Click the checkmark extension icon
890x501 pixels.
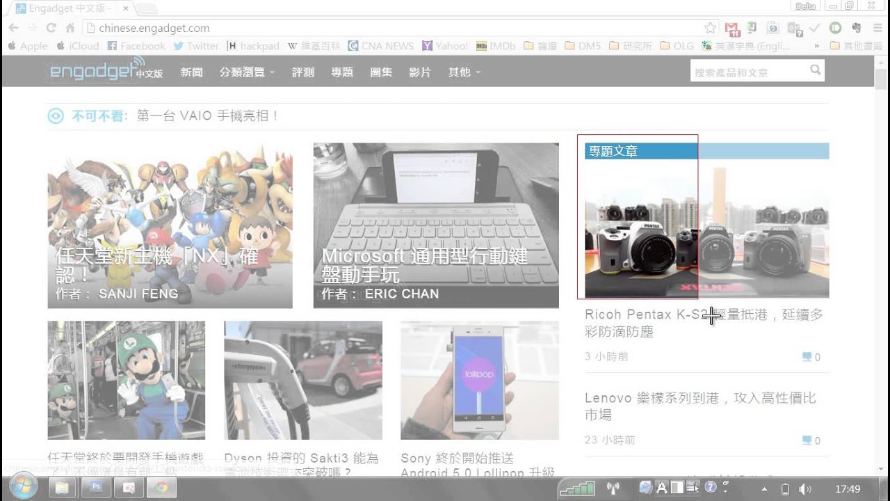click(814, 29)
